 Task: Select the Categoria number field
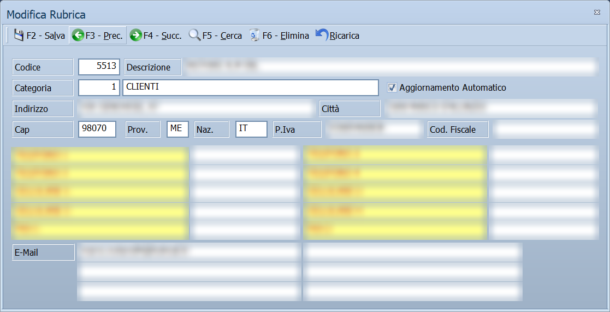click(x=99, y=87)
